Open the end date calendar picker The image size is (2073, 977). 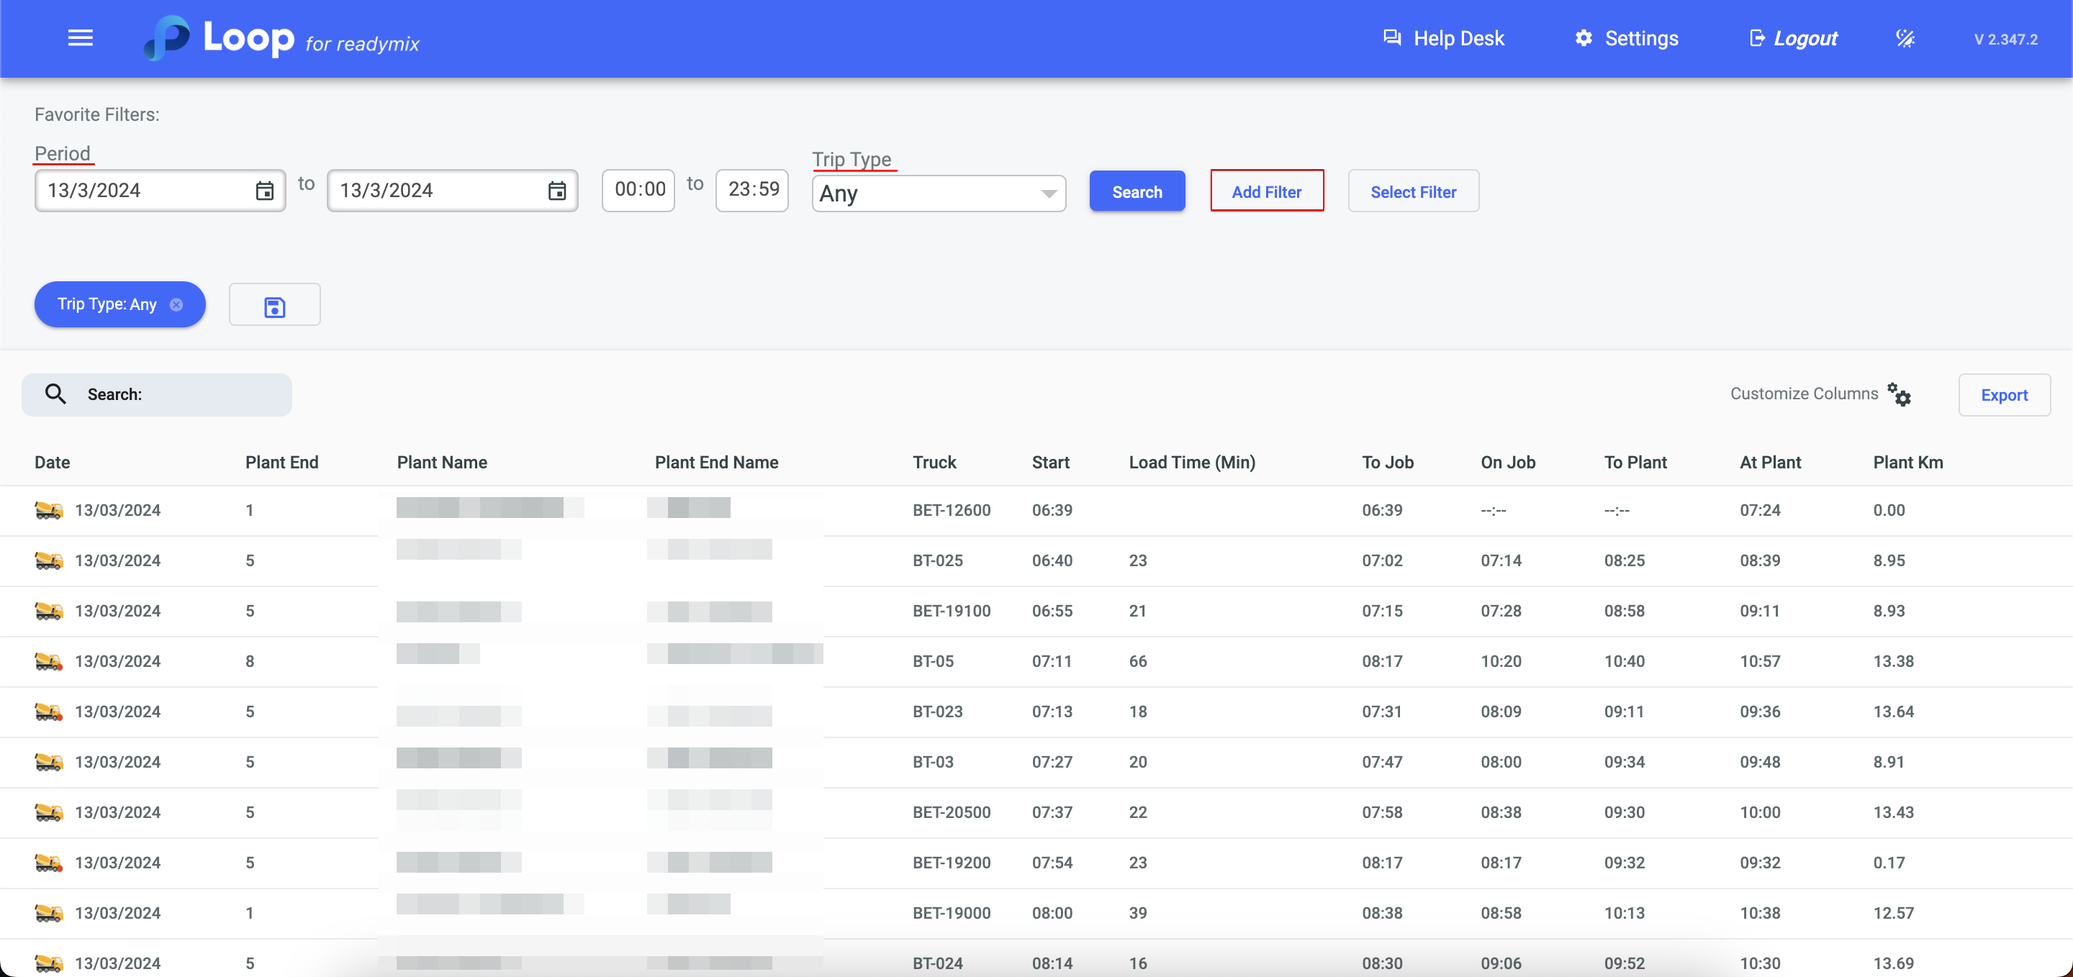[556, 191]
